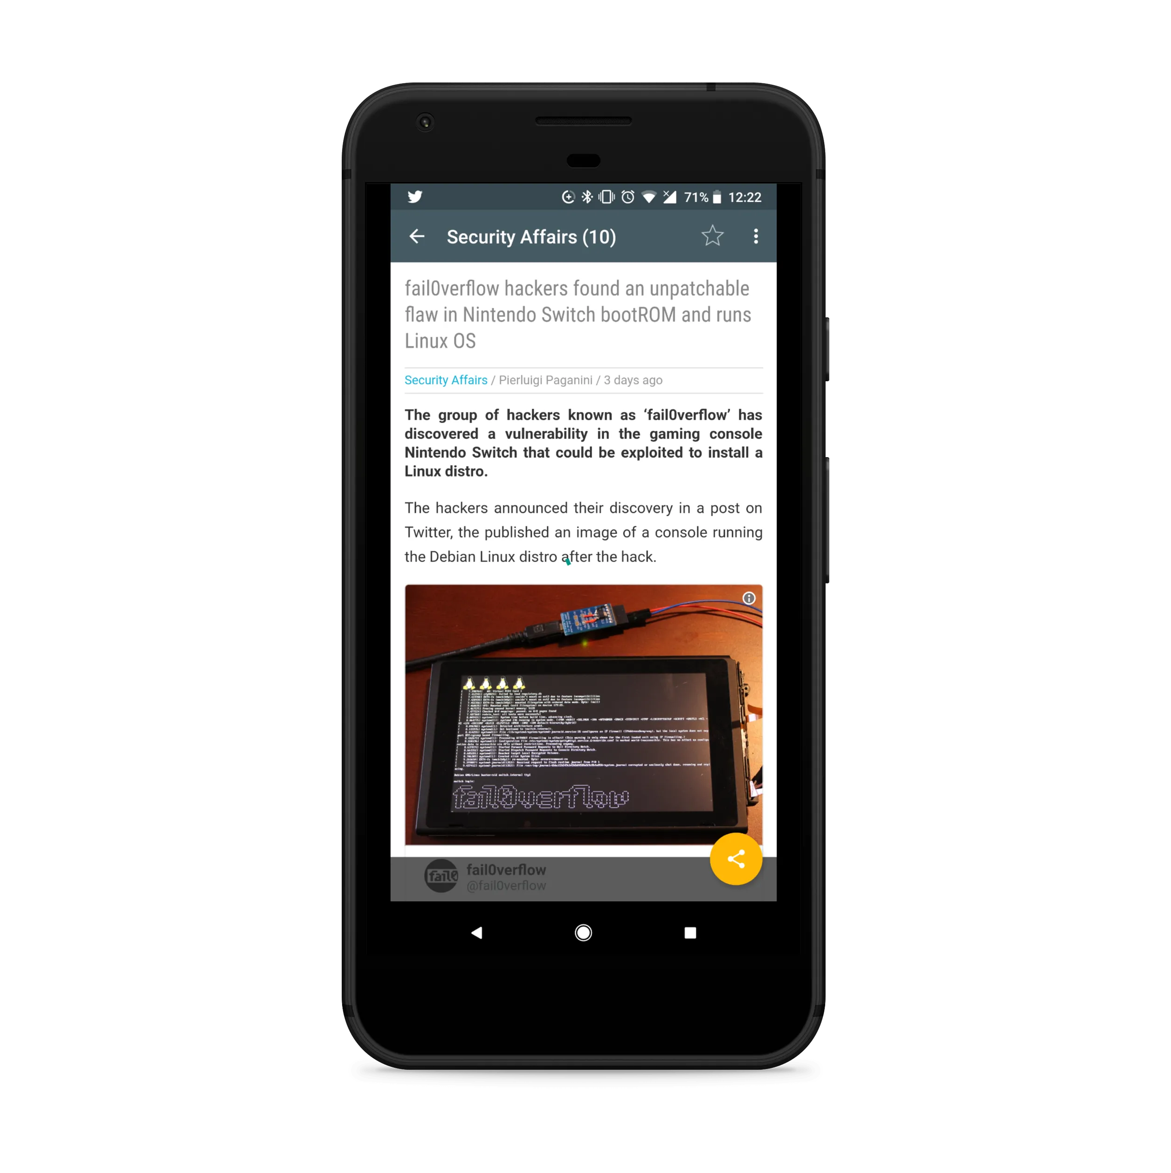This screenshot has width=1171, height=1173.
Task: Tap the star/bookmark icon
Action: coord(711,237)
